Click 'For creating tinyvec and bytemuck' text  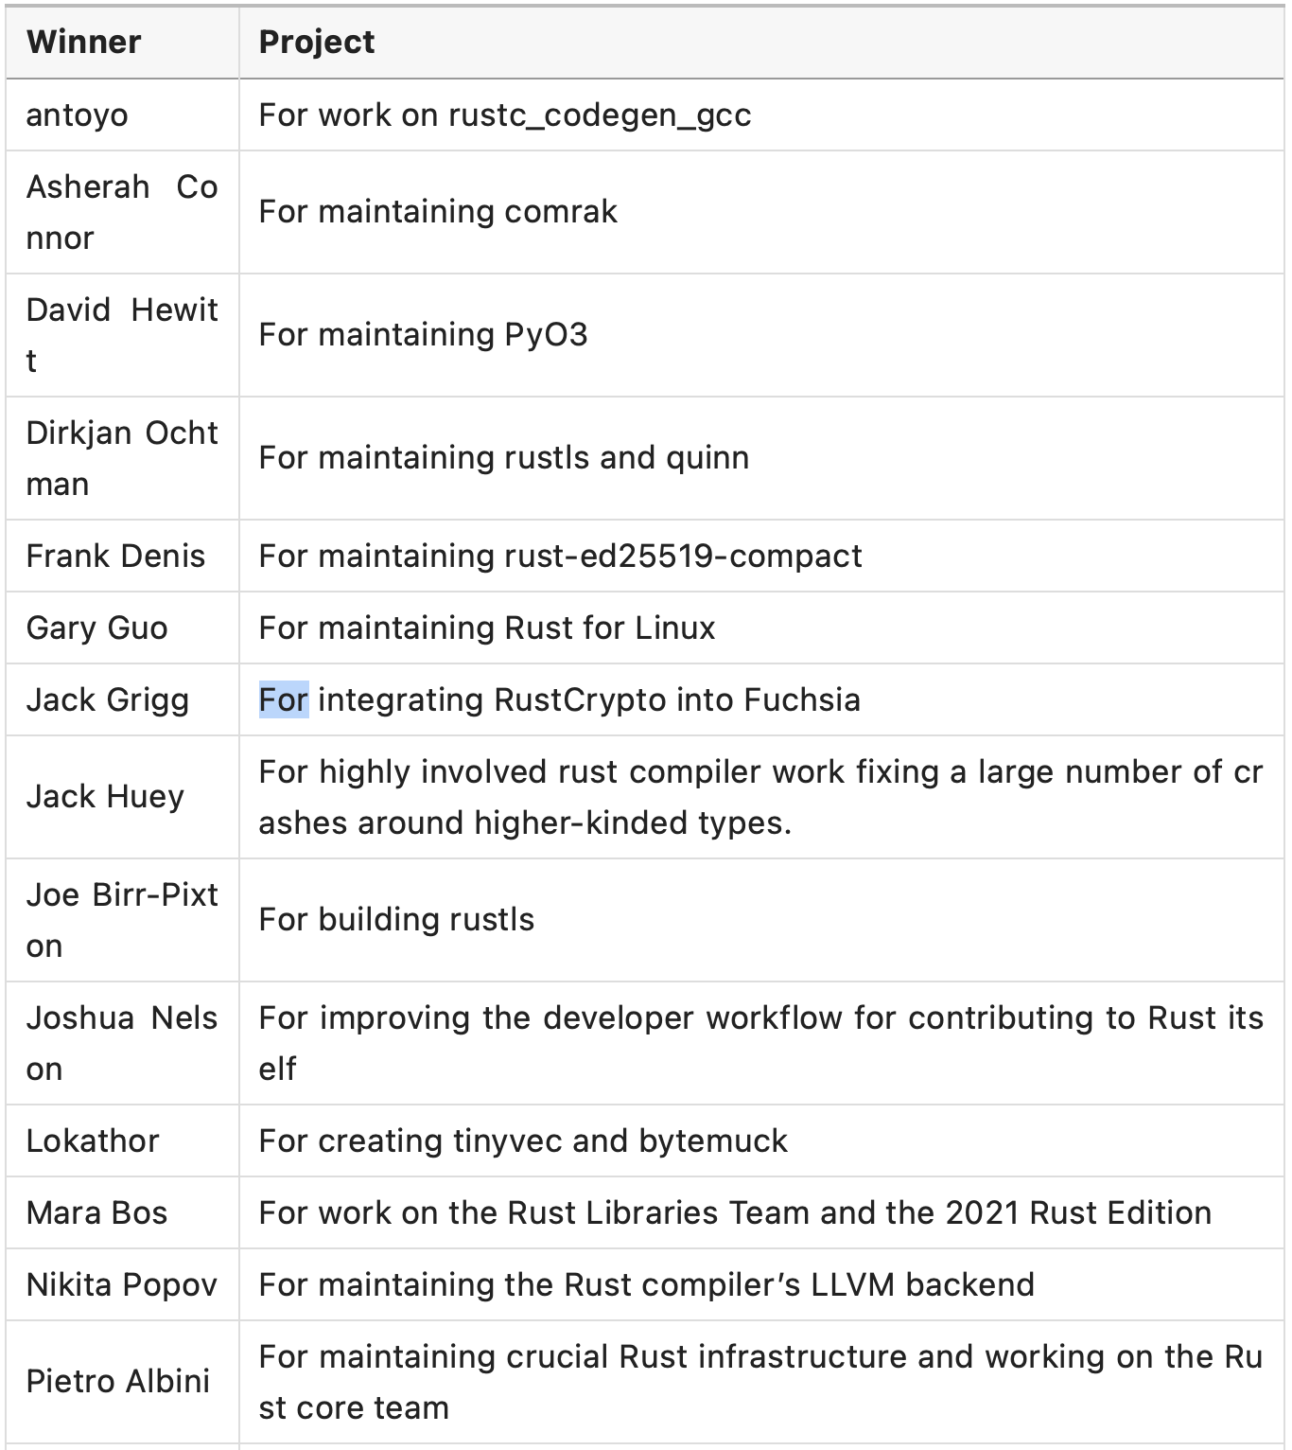click(x=523, y=1141)
